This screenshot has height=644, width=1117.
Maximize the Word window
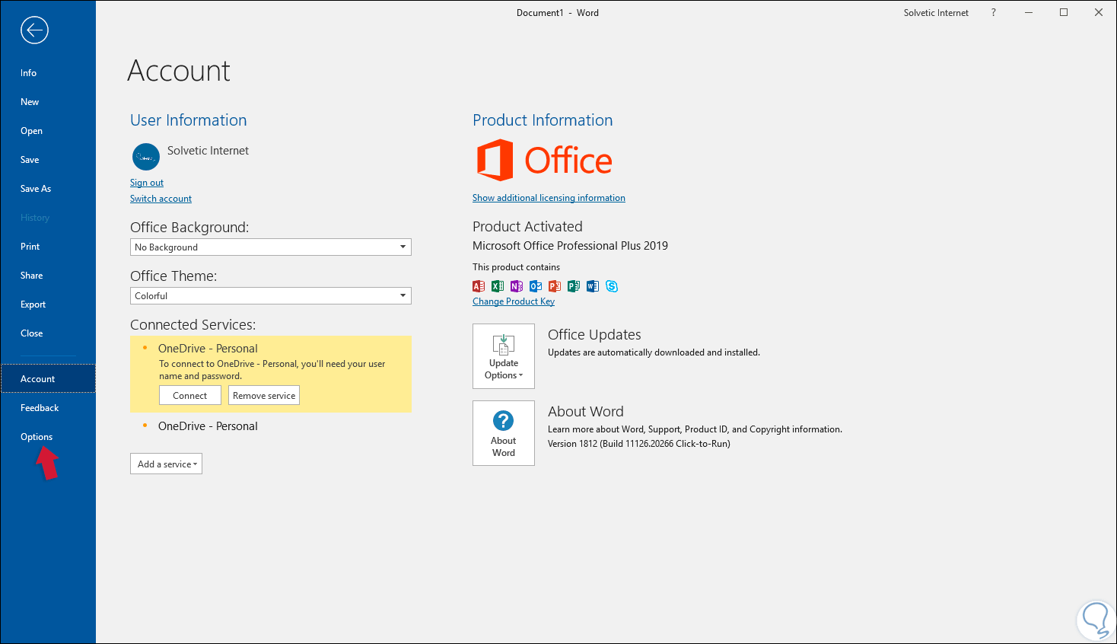(x=1064, y=13)
